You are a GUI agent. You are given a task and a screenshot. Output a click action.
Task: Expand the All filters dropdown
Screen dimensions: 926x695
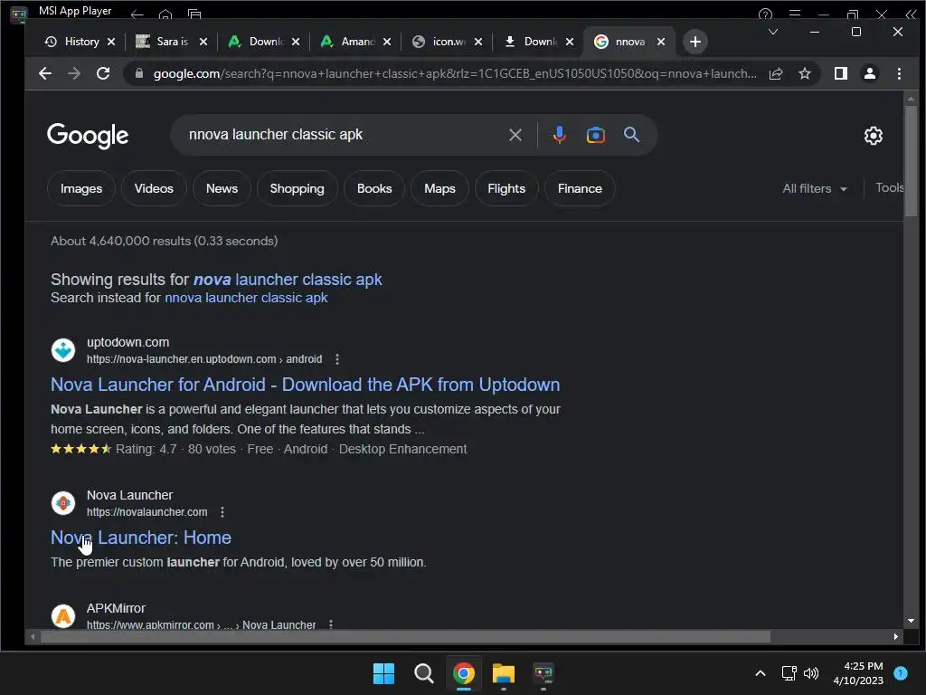pyautogui.click(x=815, y=188)
